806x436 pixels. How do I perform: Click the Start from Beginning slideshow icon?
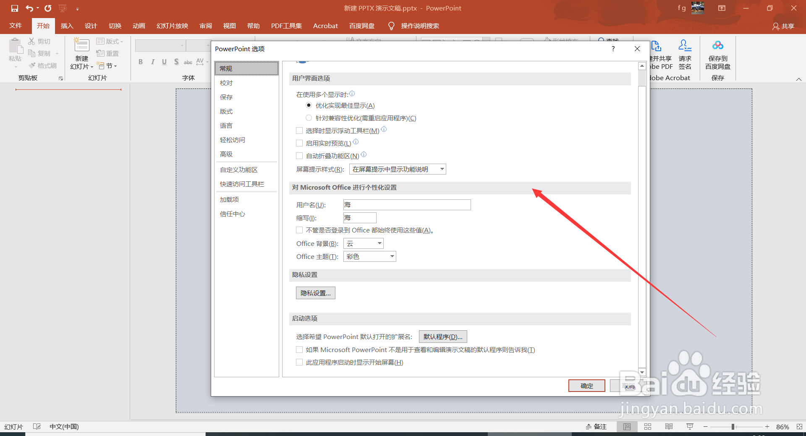click(63, 8)
